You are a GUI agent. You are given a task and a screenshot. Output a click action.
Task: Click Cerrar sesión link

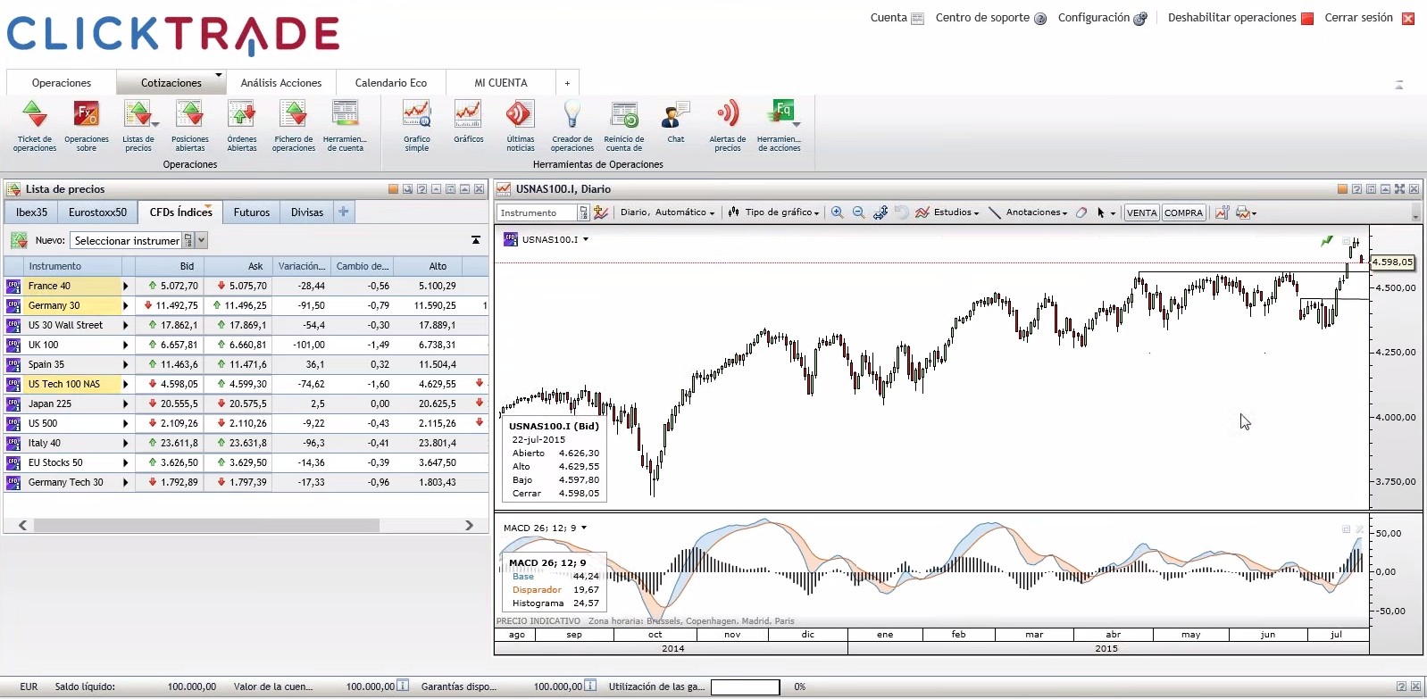click(x=1358, y=18)
